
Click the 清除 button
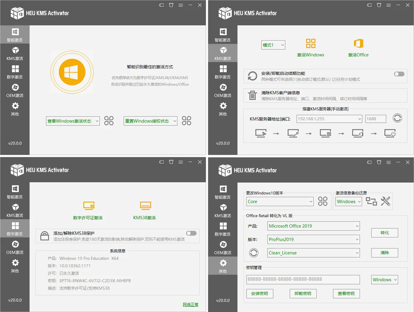385,253
